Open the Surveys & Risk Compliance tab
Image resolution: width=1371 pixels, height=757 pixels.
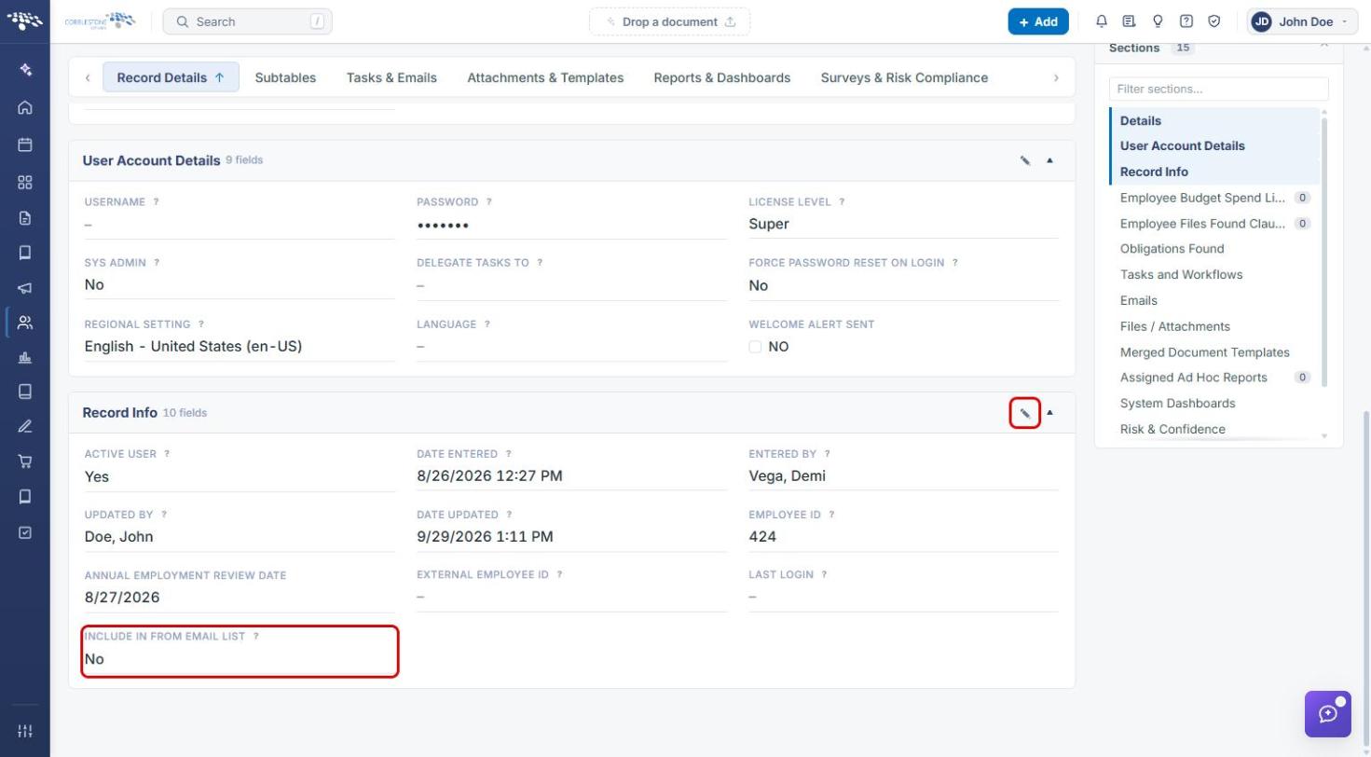[x=904, y=77]
